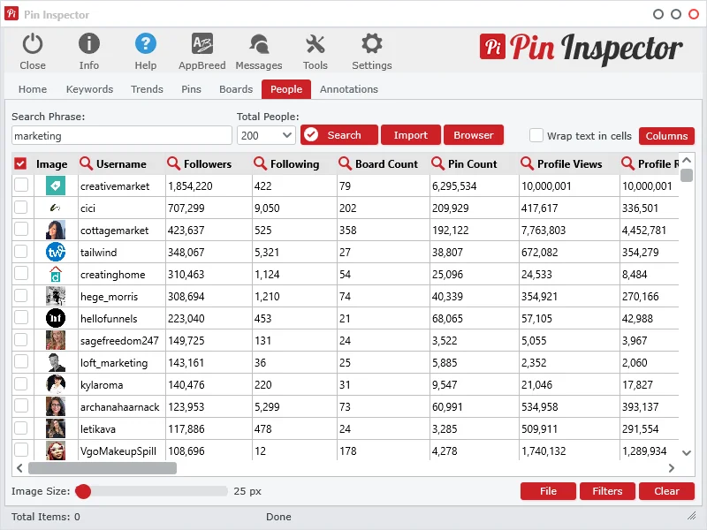Click the Browser button
Screen dimensions: 707x530
[474, 135]
